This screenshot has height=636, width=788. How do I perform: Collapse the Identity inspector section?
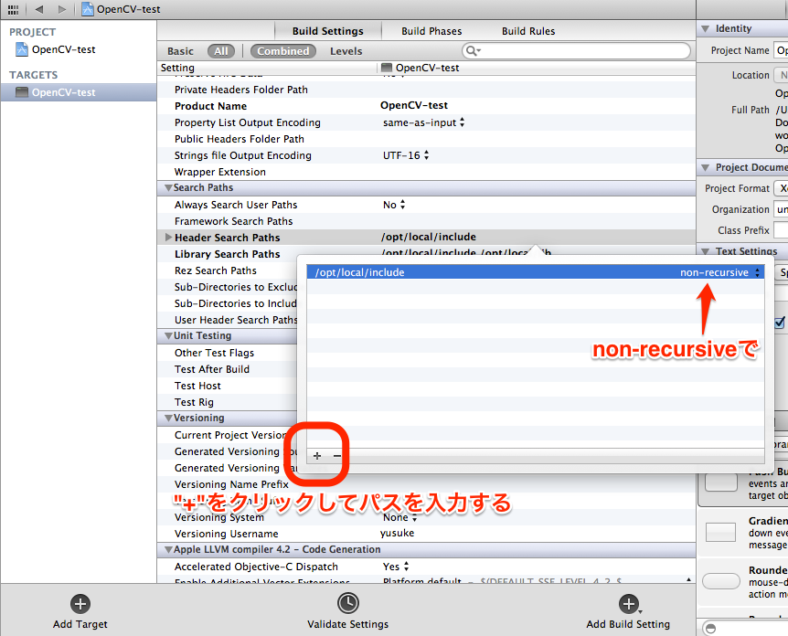(705, 28)
